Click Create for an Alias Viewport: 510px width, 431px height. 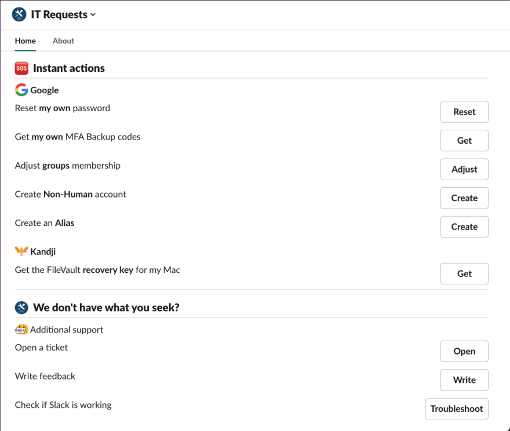(464, 227)
